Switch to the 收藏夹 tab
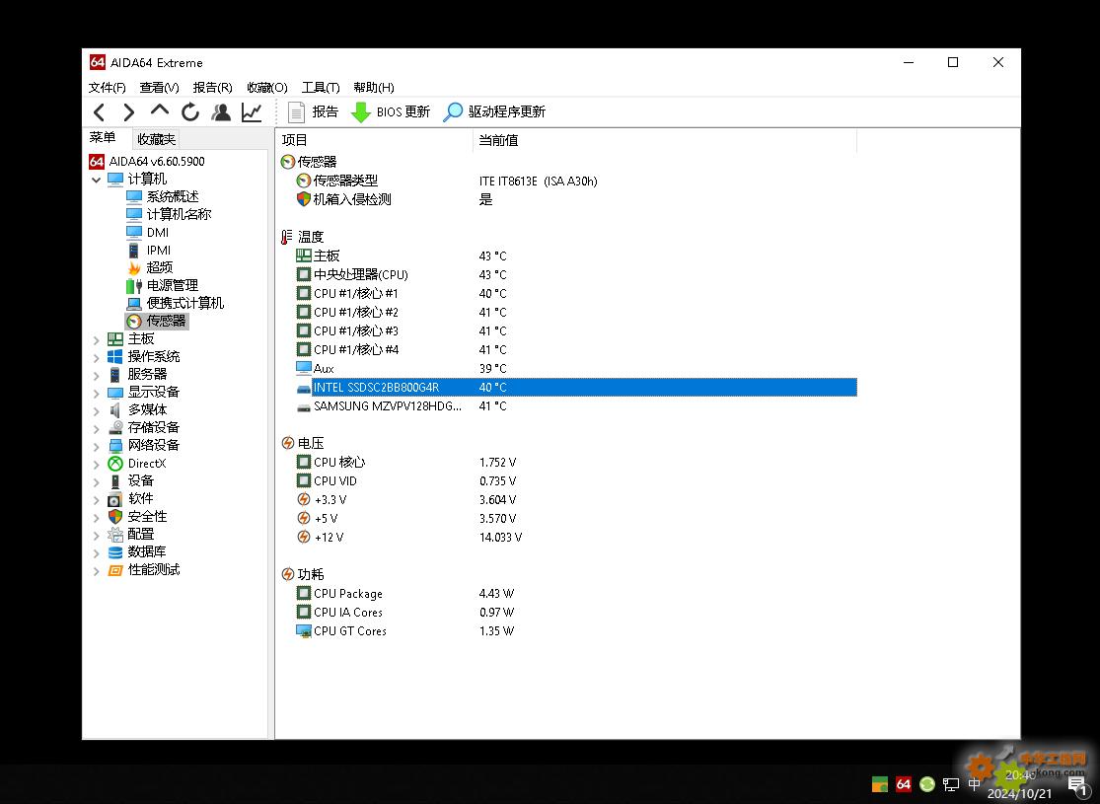The width and height of the screenshot is (1100, 804). tap(157, 139)
